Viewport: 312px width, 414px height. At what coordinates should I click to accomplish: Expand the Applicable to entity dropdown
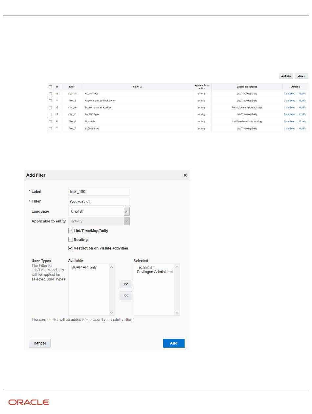pyautogui.click(x=127, y=221)
